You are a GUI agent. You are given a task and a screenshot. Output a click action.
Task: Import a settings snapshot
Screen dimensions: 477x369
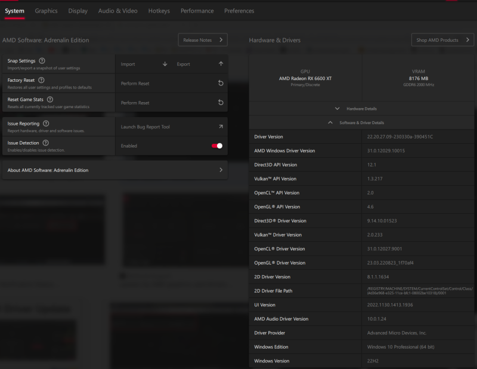coord(144,64)
